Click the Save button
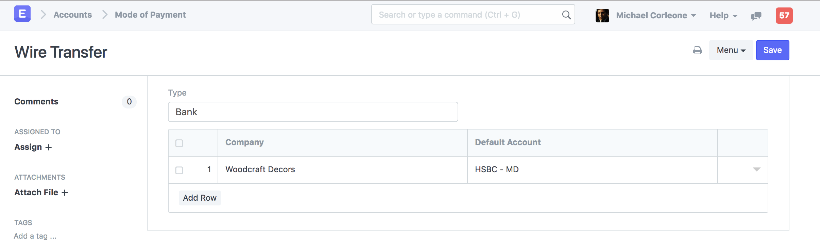 [x=772, y=50]
